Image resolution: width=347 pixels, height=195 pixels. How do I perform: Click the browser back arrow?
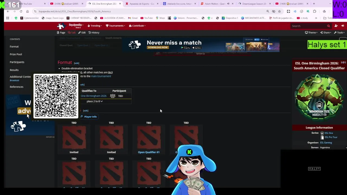8,11
